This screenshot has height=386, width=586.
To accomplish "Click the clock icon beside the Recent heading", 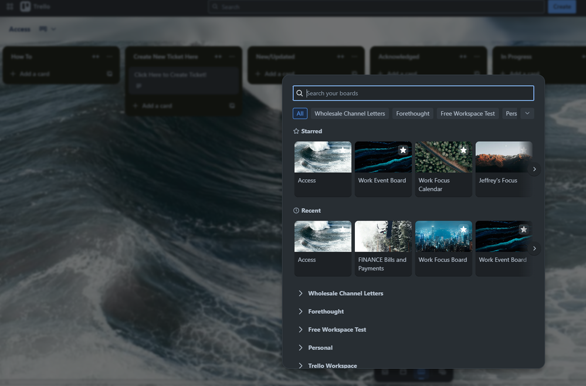I will [296, 210].
